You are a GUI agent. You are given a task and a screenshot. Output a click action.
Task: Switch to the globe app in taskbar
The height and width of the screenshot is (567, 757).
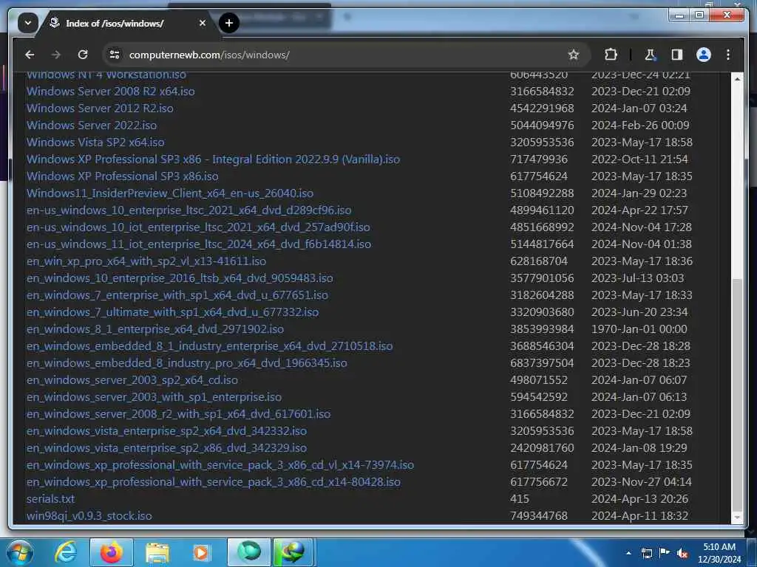(293, 552)
